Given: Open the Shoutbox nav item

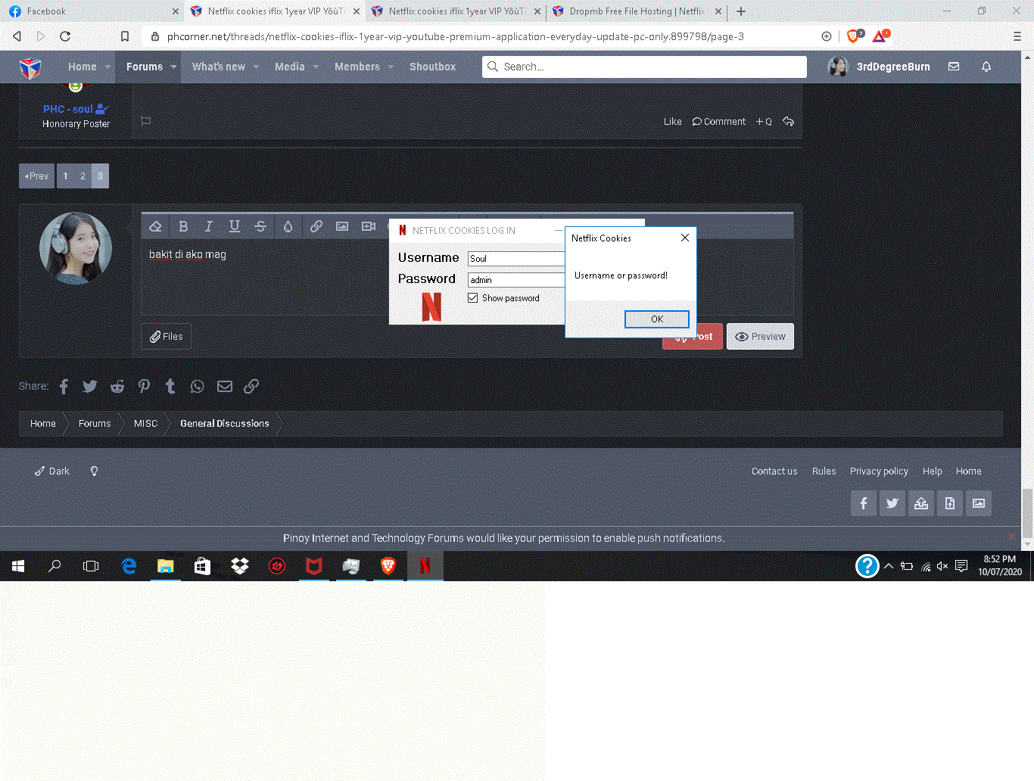Looking at the screenshot, I should [x=432, y=67].
